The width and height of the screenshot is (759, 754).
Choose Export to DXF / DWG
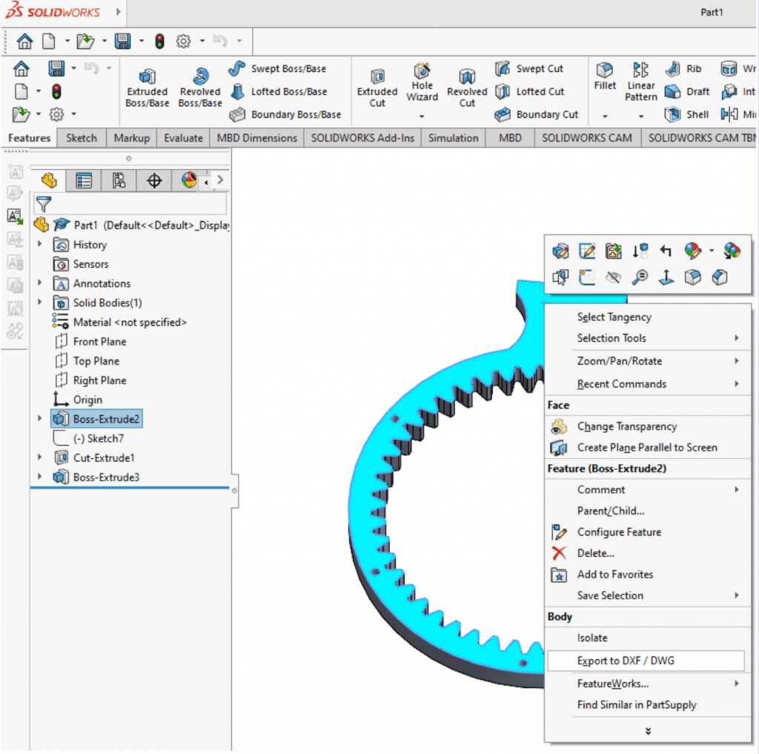(625, 661)
